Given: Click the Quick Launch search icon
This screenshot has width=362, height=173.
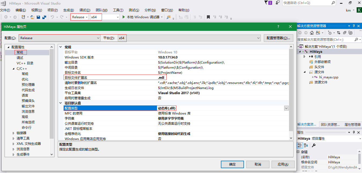Looking at the screenshot, I should [333, 3].
